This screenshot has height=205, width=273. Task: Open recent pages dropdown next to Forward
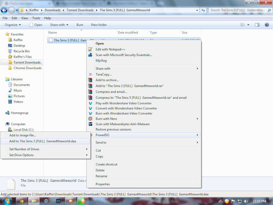point(17,10)
